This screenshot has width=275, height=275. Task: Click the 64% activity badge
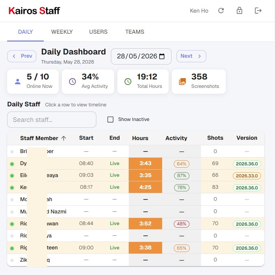point(182,164)
